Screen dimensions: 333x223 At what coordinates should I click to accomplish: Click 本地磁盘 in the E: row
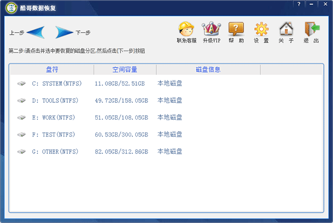(x=170, y=117)
